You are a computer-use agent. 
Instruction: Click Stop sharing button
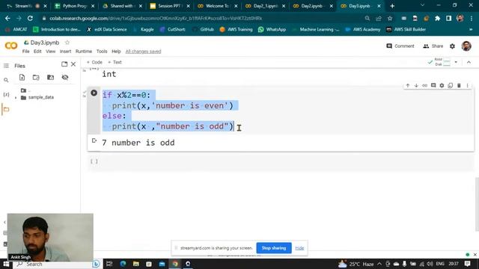[274, 248]
